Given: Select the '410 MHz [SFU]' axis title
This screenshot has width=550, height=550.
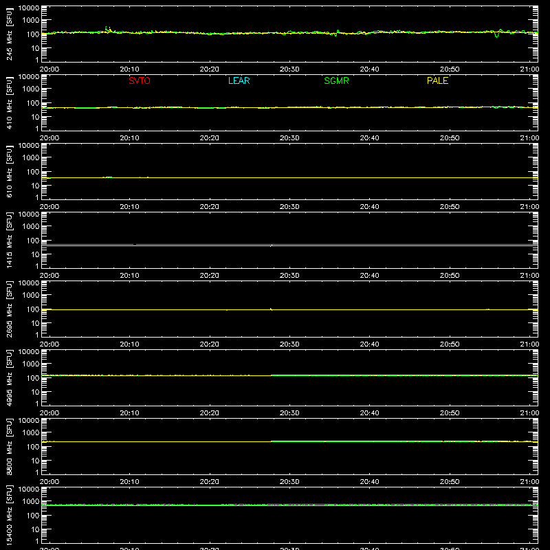Looking at the screenshot, I should [x=10, y=102].
